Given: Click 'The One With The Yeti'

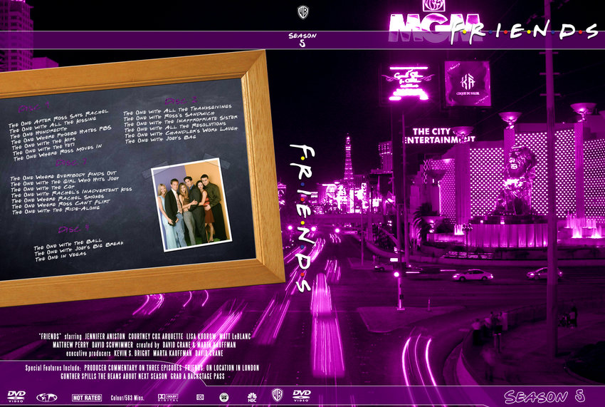Looking at the screenshot, I should [x=43, y=149].
